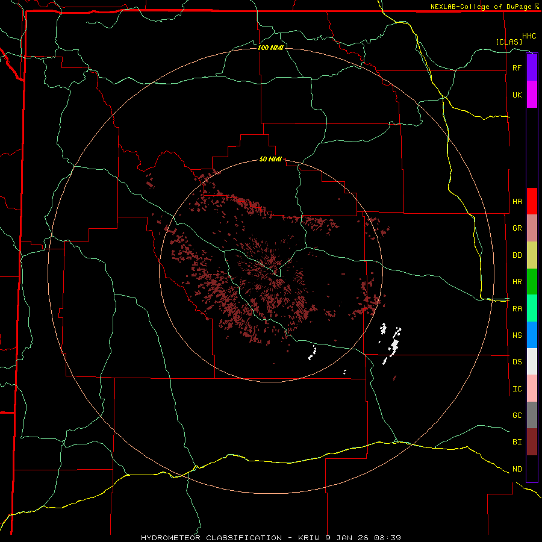Viewport: 542px width, 542px height.
Task: Click the 100 NMI range ring label
Action: [x=270, y=48]
